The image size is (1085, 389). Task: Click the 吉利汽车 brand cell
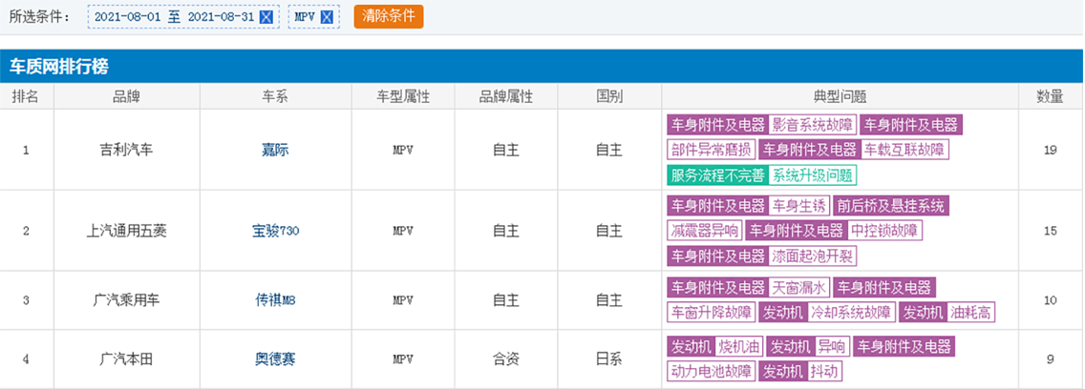[x=127, y=150]
